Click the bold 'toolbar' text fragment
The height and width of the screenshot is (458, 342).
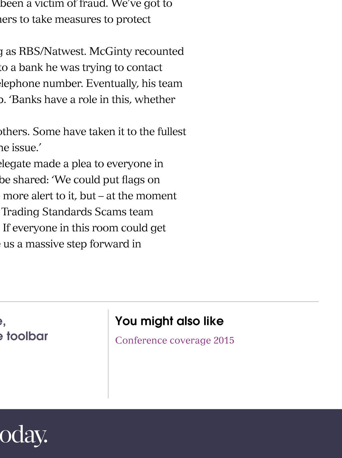(27, 336)
